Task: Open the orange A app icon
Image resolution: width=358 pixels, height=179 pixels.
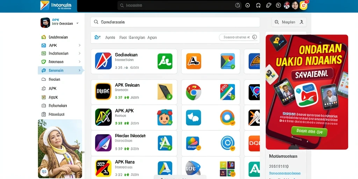Action: click(194, 61)
